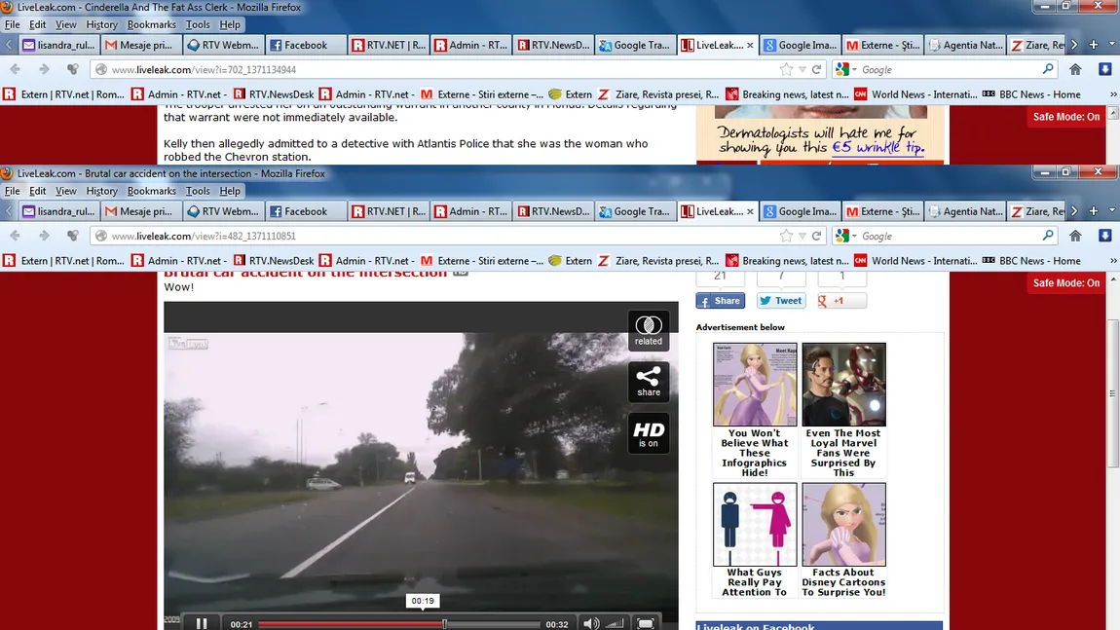1120x630 pixels.
Task: Toggle HD quality on video player
Action: click(x=648, y=433)
